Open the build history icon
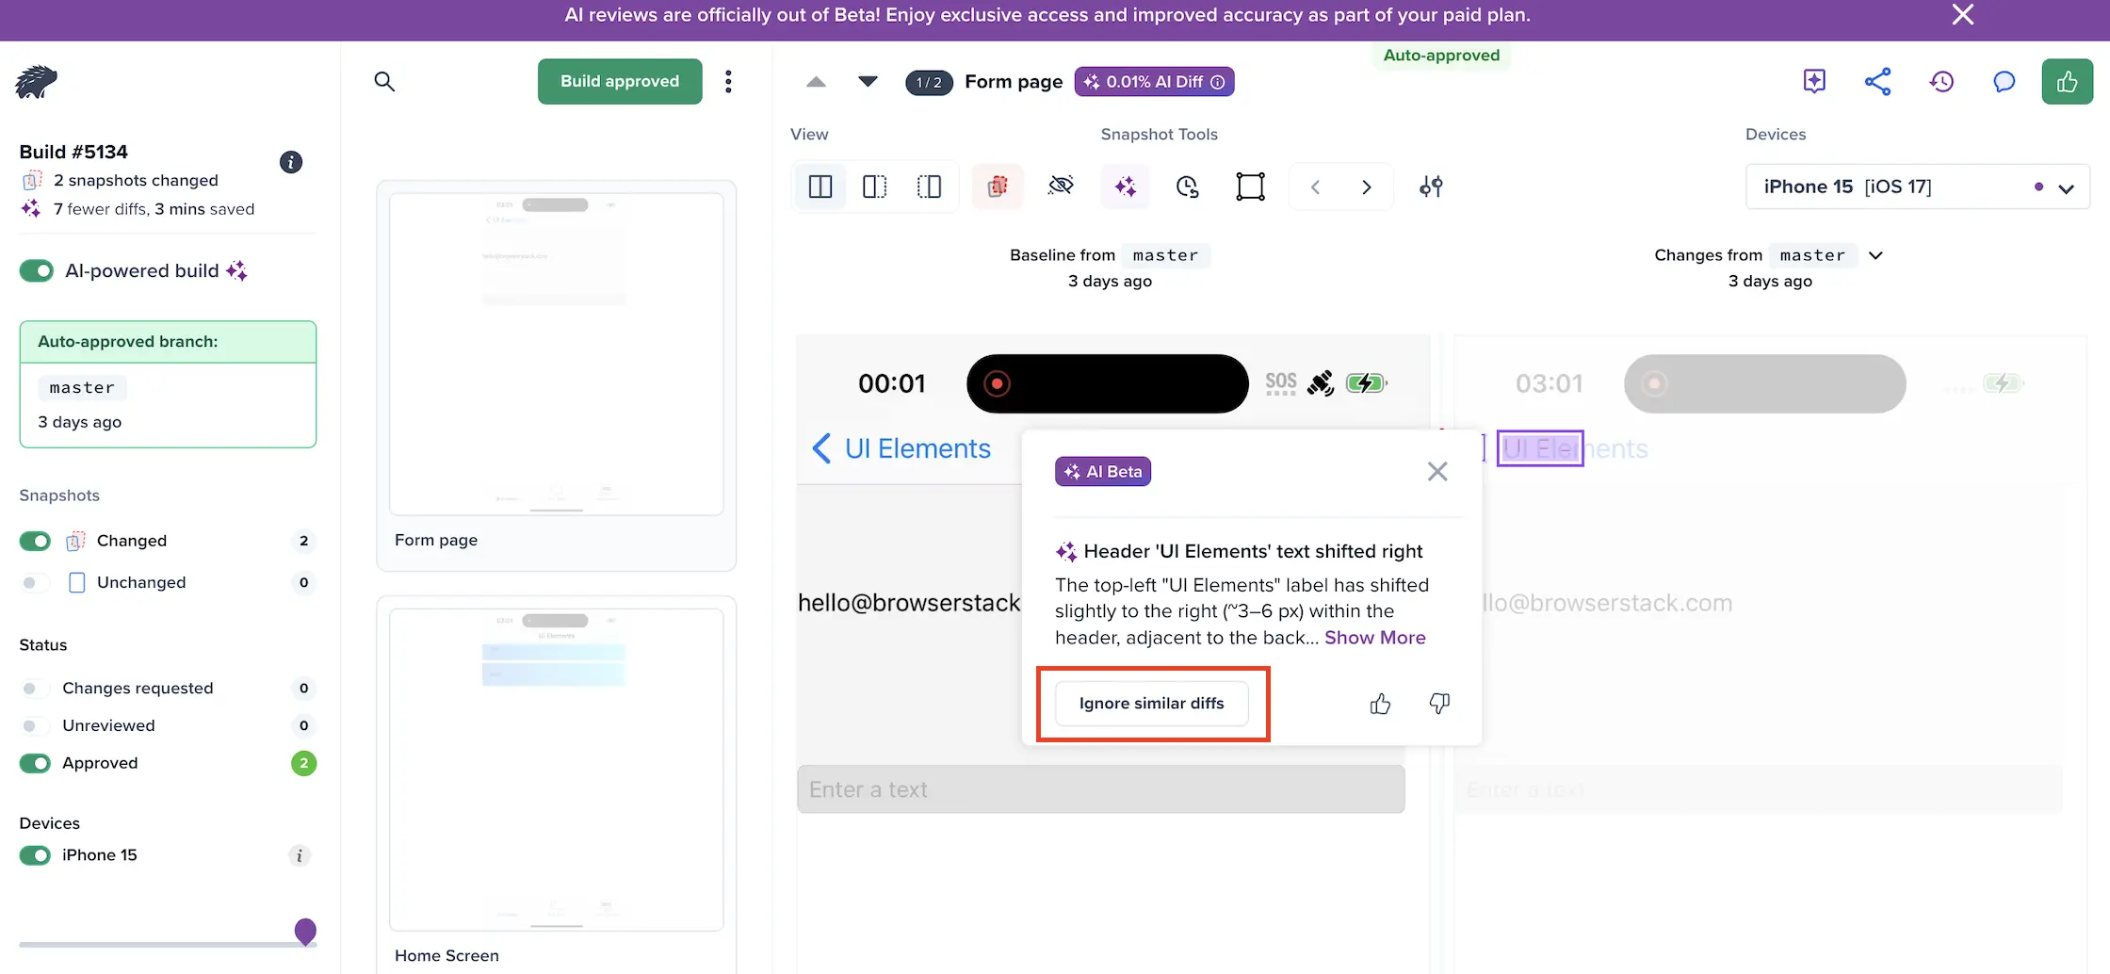Viewport: 2110px width, 974px height. (x=1940, y=82)
